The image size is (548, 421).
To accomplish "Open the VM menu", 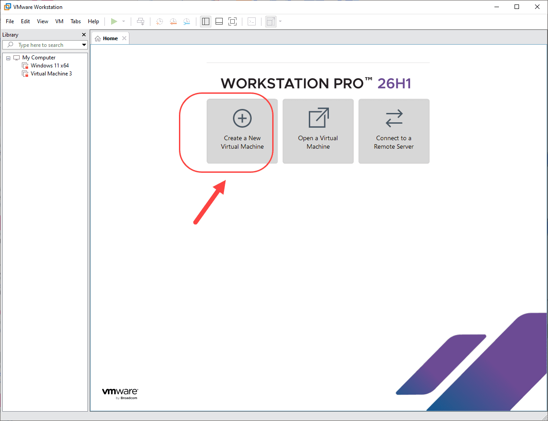I will (59, 21).
